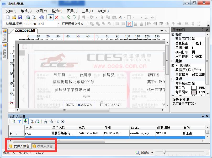Toggle the pin on 发件人信息 panel
The height and width of the screenshot is (158, 212).
tap(203, 116)
